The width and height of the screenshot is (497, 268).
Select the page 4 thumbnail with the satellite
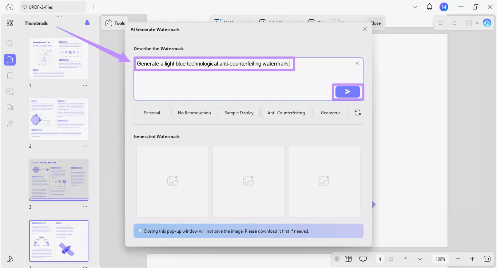[59, 241]
